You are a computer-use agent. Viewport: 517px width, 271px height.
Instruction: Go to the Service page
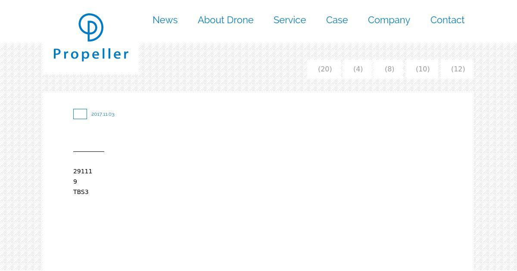pos(290,20)
